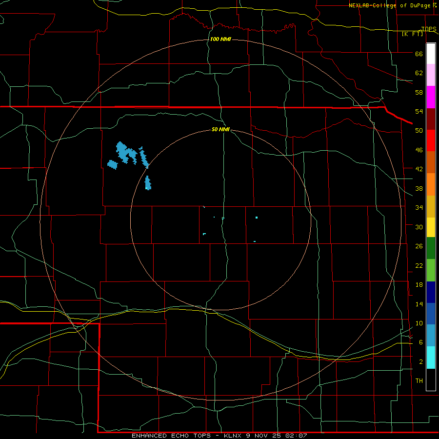439x439 pixels.
Task: Click the 42 legend scale label
Action: (419, 169)
